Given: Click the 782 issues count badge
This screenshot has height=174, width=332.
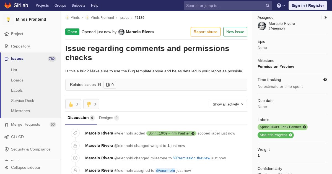Looking at the screenshot, I should click(x=52, y=59).
